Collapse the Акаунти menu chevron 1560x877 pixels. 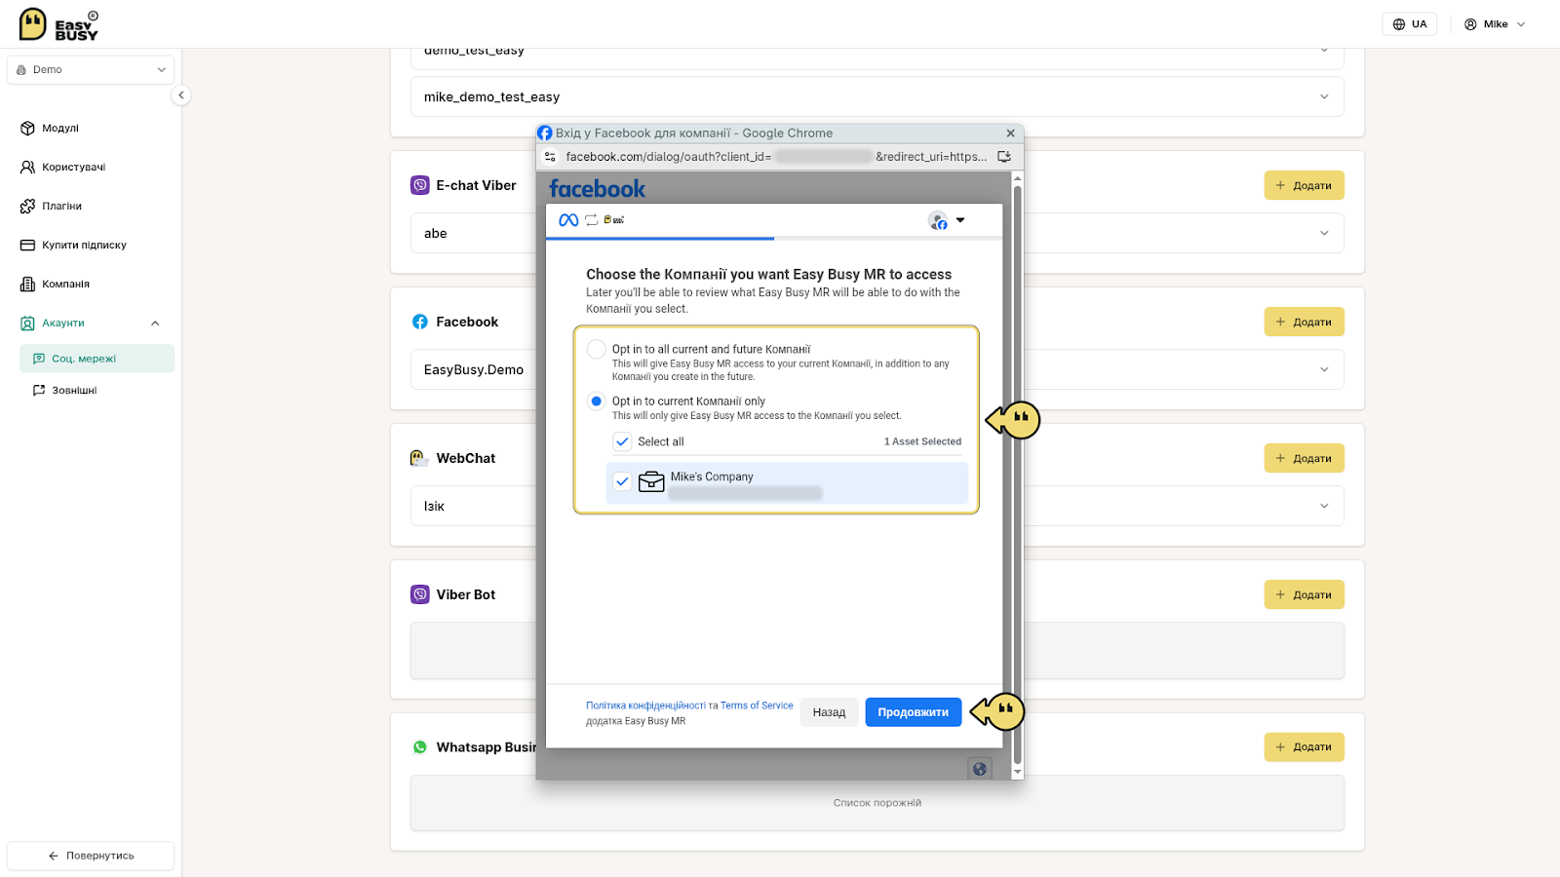[x=155, y=323]
